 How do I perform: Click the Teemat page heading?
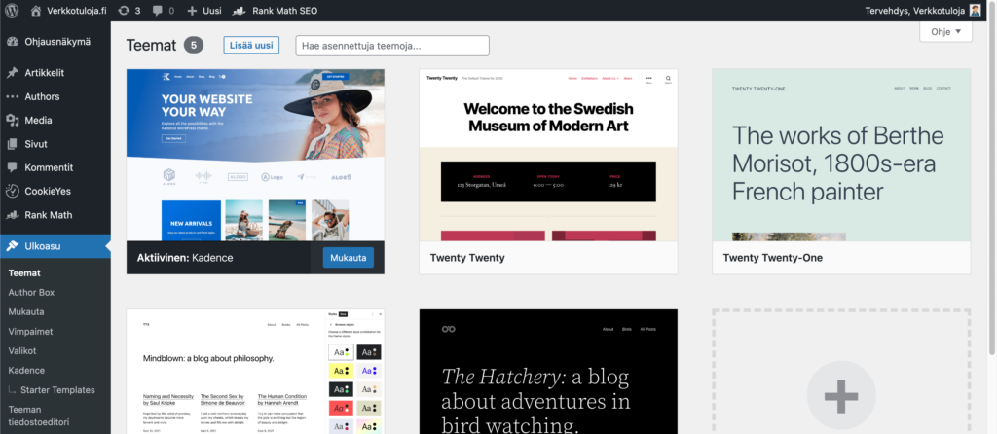(151, 45)
